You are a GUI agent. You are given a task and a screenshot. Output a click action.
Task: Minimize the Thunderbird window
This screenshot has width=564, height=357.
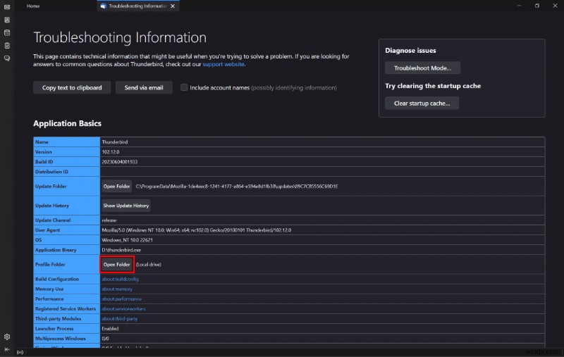click(519, 6)
